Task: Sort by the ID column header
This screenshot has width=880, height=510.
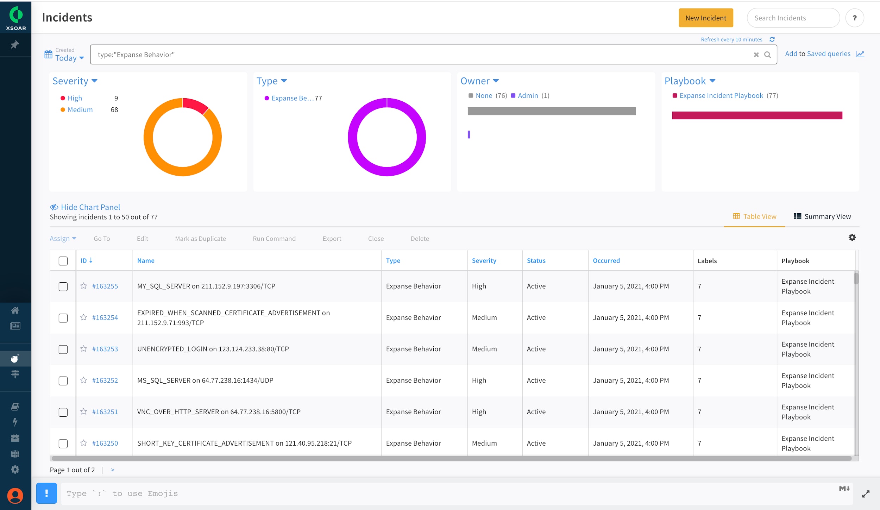Action: pyautogui.click(x=86, y=260)
